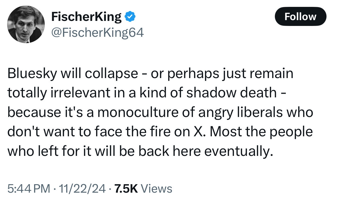Click the word Bluesky in the tweet

32,74
